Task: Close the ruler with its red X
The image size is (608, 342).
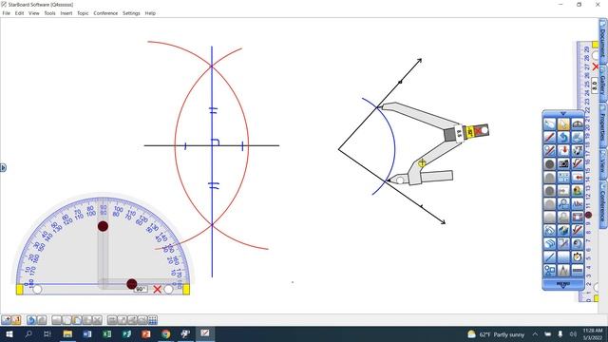Action: coord(596,66)
